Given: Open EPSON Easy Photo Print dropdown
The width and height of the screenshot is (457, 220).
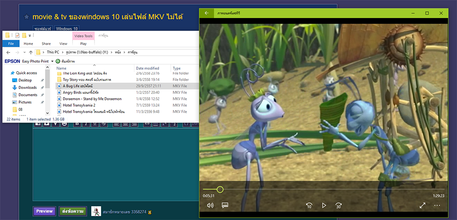Looking at the screenshot, I should [52, 62].
